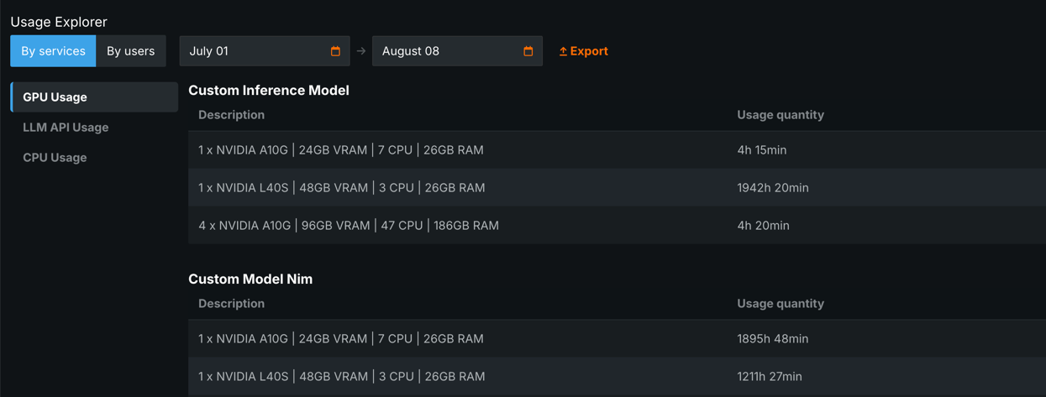This screenshot has height=397, width=1046.
Task: Click the Custom Model Nim heading
Action: tap(250, 279)
